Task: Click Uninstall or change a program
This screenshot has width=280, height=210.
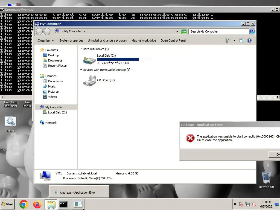Action: click(x=107, y=40)
